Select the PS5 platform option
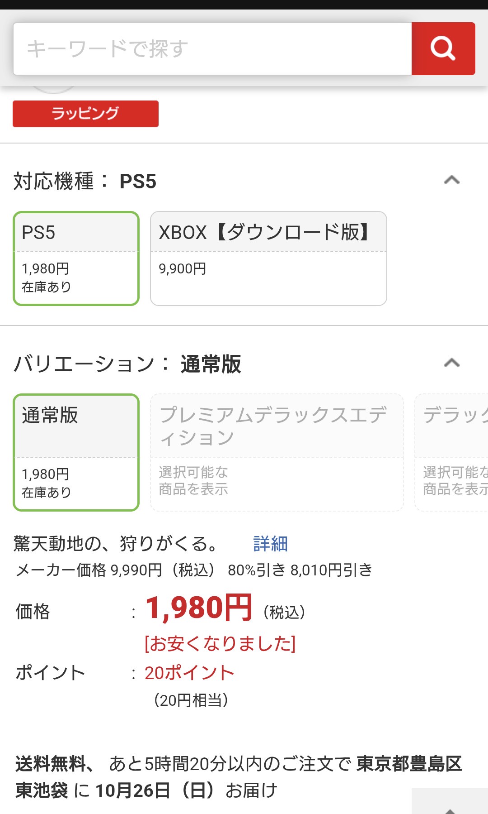The width and height of the screenshot is (488, 814). pos(76,258)
